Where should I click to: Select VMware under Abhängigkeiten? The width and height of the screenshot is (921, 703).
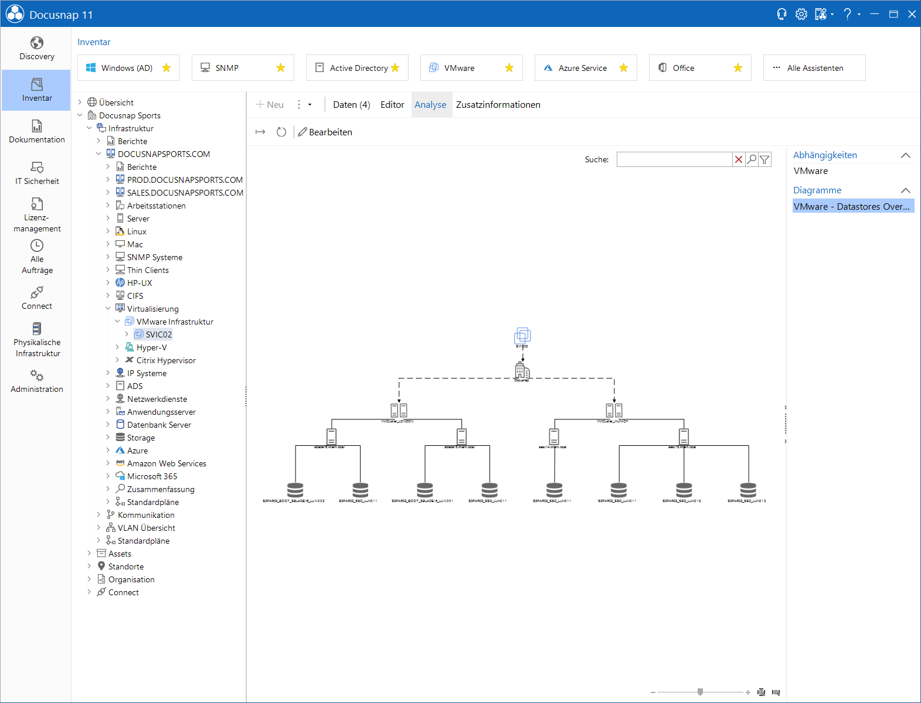tap(811, 171)
